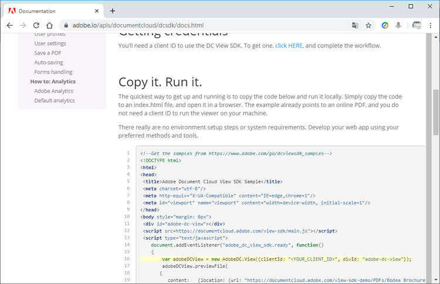
Task: Click the scrollbar up arrow
Action: point(436,37)
